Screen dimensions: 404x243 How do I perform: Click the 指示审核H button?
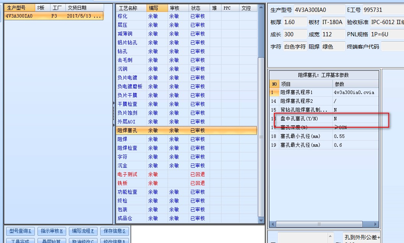tap(52, 231)
